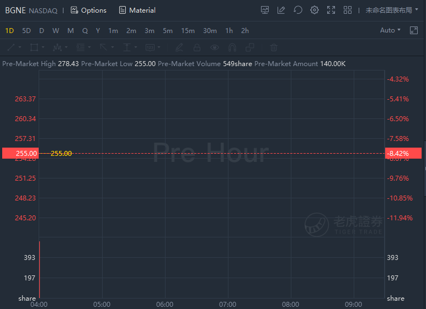Select the 1h interval
Viewport: 426px width, 309px height.
click(x=229, y=31)
